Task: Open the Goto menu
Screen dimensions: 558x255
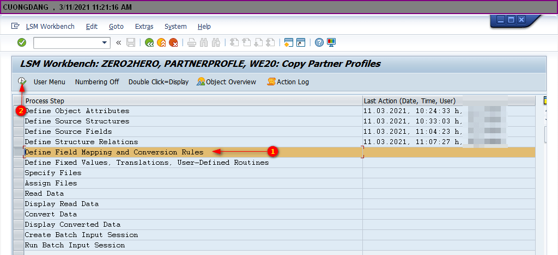Action: [x=116, y=27]
